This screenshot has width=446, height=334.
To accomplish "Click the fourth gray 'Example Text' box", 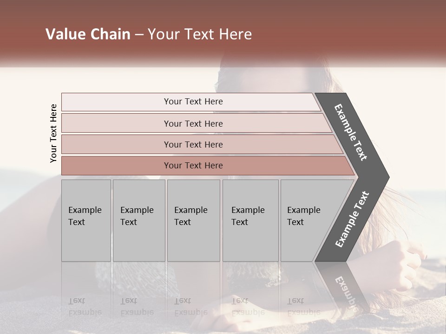I will pos(250,220).
